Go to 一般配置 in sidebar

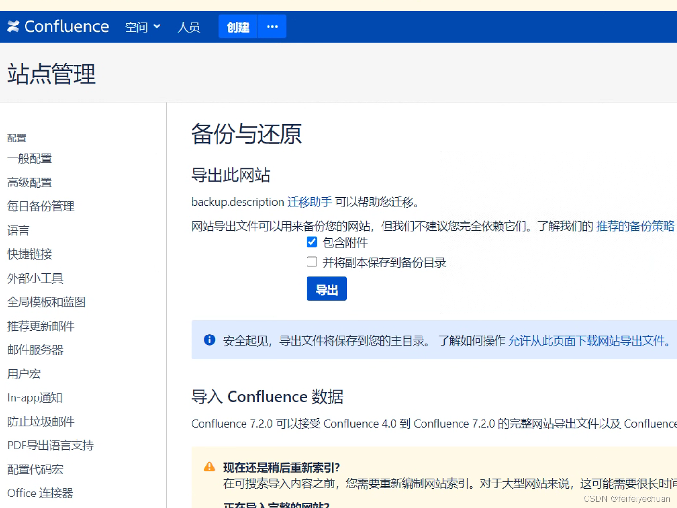click(29, 159)
